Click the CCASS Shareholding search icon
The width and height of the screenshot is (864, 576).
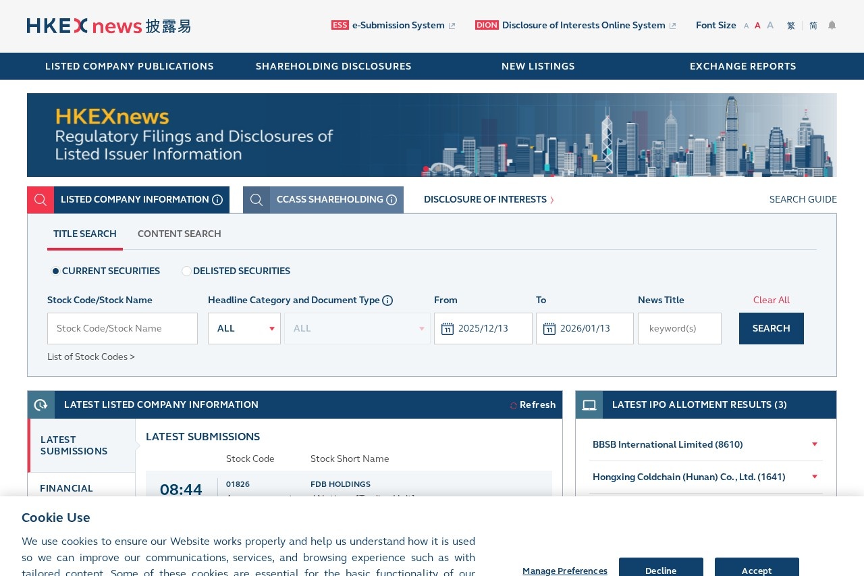click(256, 200)
